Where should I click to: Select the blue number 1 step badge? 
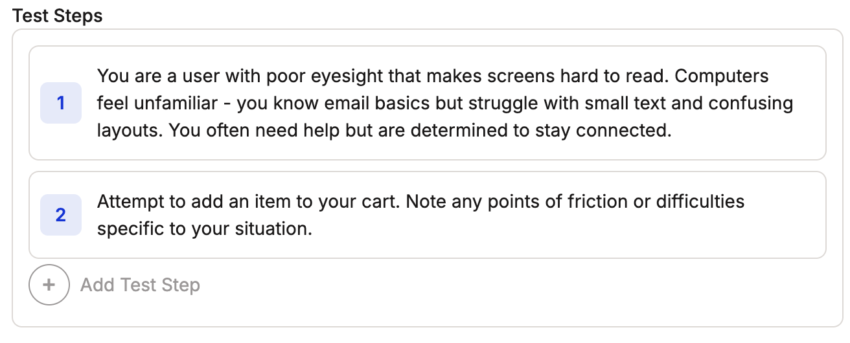coord(61,103)
